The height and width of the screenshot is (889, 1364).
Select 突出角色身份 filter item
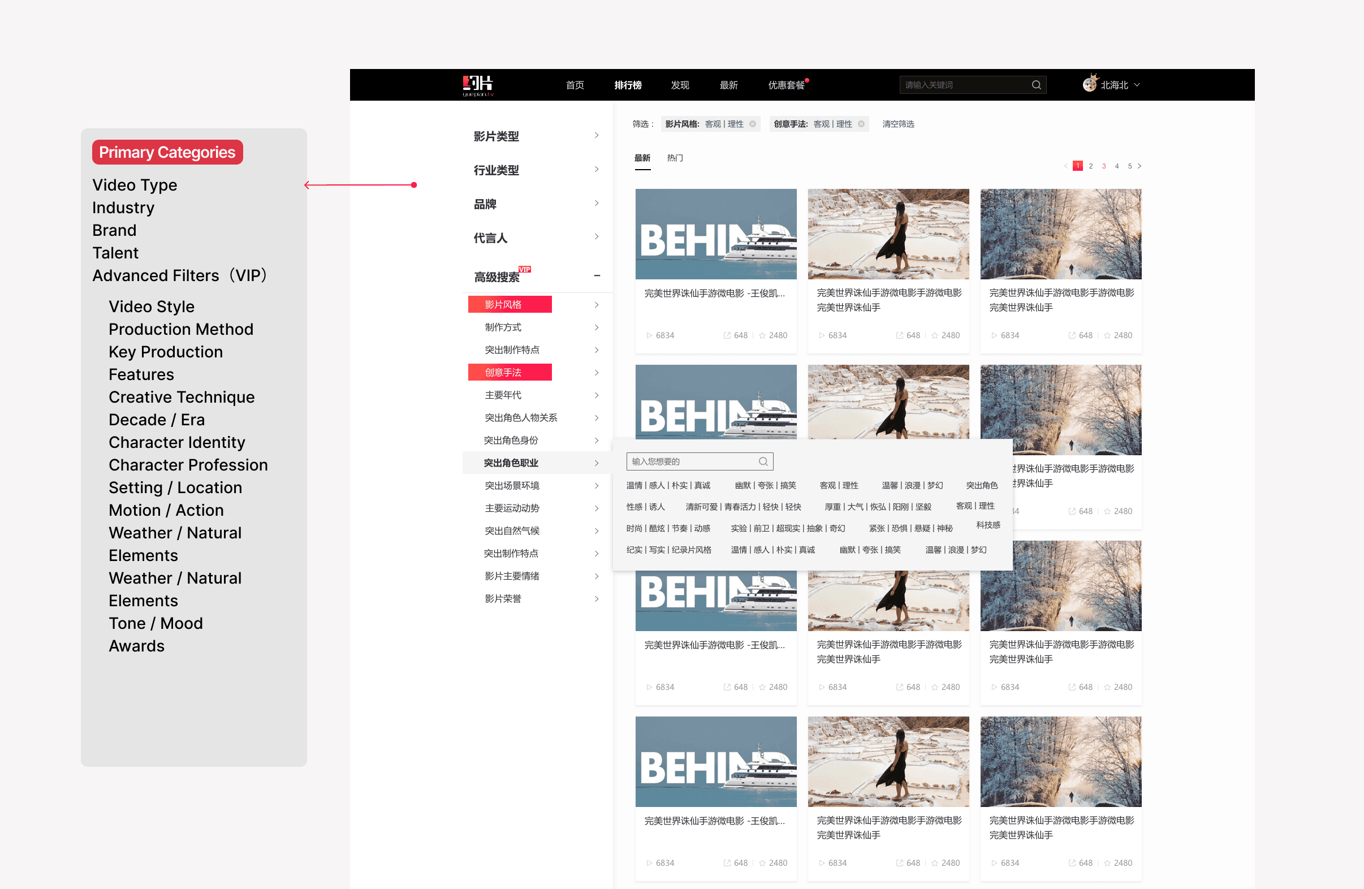click(x=511, y=440)
